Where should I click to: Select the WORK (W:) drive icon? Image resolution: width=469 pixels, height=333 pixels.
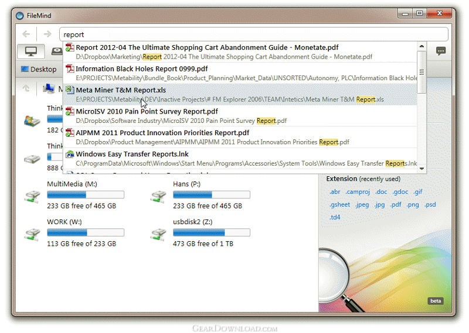pos(32,235)
